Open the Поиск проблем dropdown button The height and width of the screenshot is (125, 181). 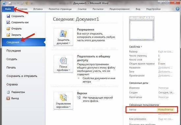tap(63, 64)
